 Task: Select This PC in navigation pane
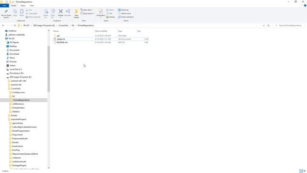coord(12,38)
